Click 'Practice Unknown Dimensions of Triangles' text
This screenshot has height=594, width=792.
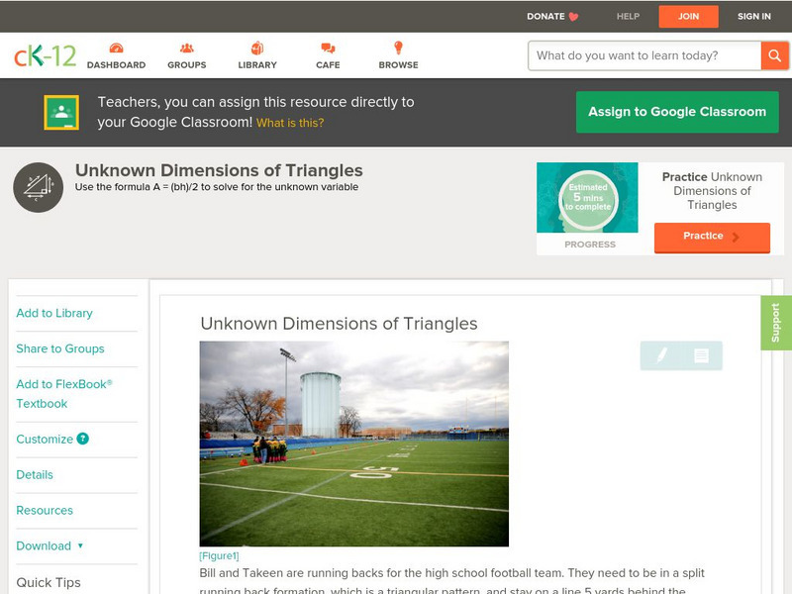[712, 191]
